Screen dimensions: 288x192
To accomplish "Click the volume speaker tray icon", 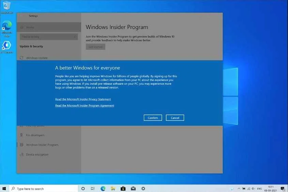I will (x=253, y=189).
